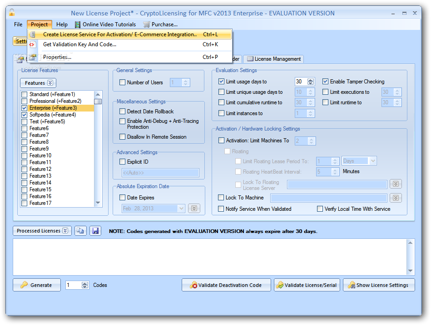Copy processed licenses to clipboard icon
431x325 pixels.
click(x=80, y=231)
